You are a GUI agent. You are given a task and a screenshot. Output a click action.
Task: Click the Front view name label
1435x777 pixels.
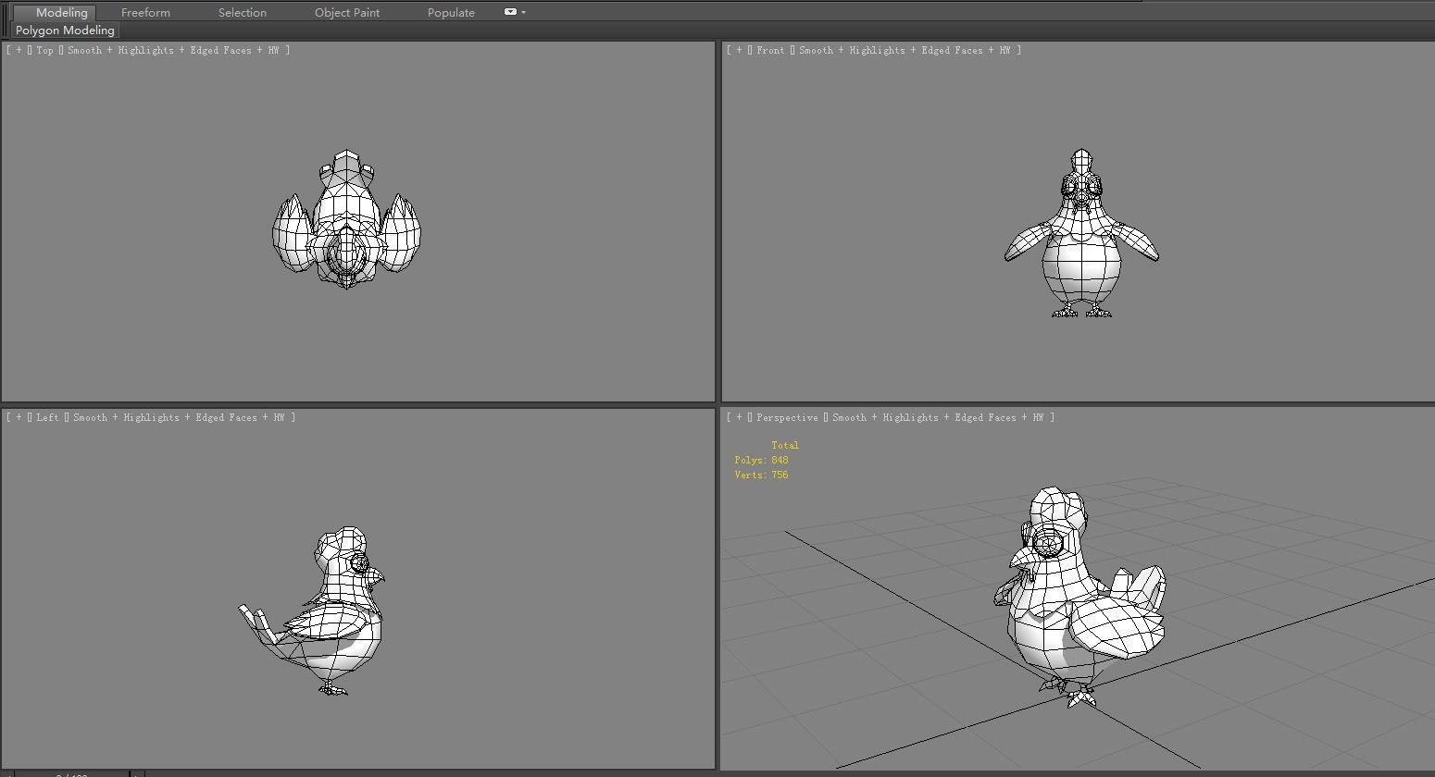pos(770,50)
